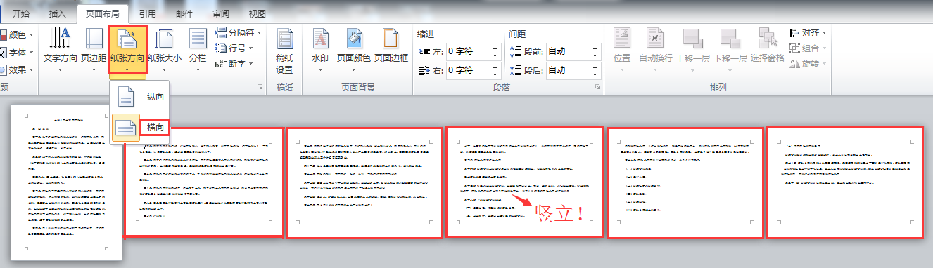The image size is (933, 268).
Task: Click the 旋转 rotate option
Action: point(808,64)
